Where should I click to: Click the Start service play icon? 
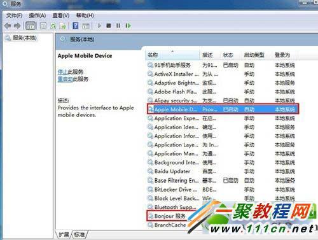pyautogui.click(x=99, y=26)
